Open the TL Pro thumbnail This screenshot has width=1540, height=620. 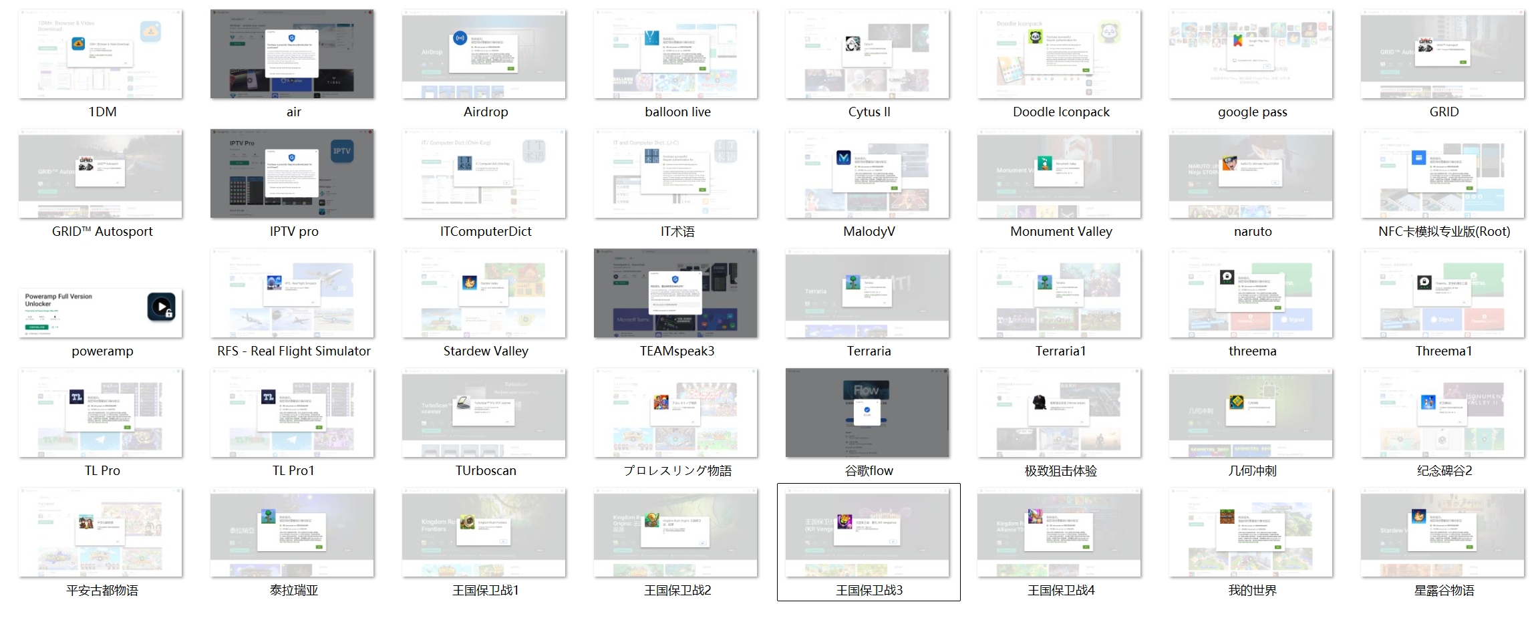click(100, 413)
